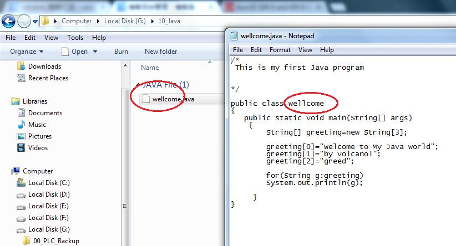Open the Organize dropdown
Viewport: 456px width, 246px height.
tap(27, 52)
